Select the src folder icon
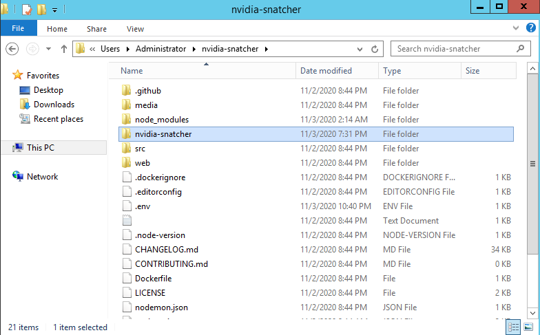The image size is (540, 335). [x=127, y=149]
